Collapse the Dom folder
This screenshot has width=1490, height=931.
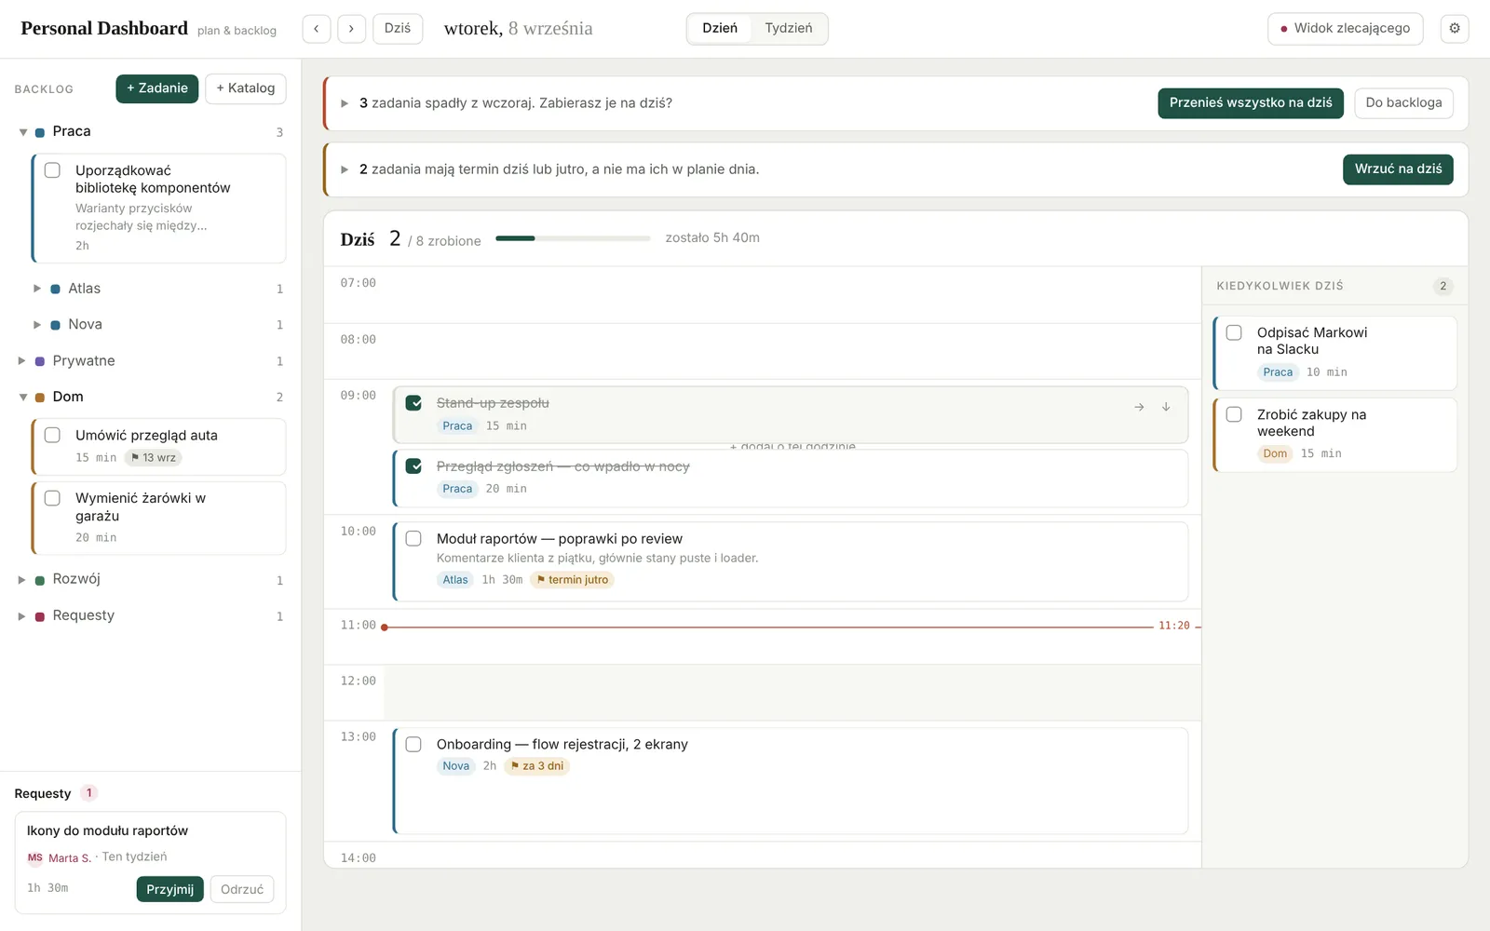[23, 398]
